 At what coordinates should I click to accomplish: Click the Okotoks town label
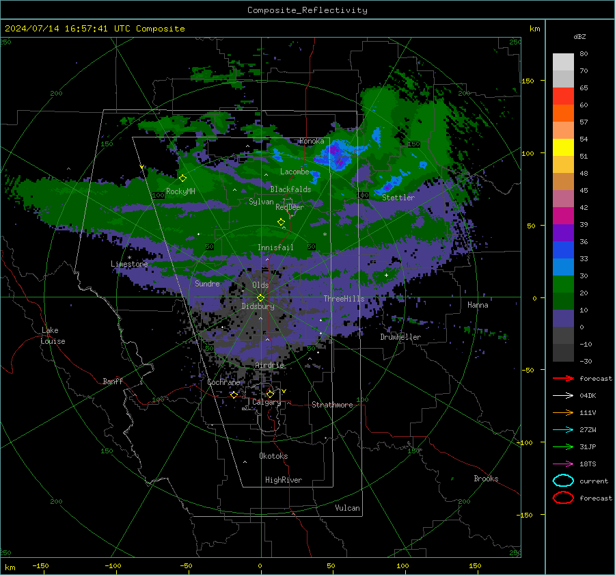click(273, 456)
